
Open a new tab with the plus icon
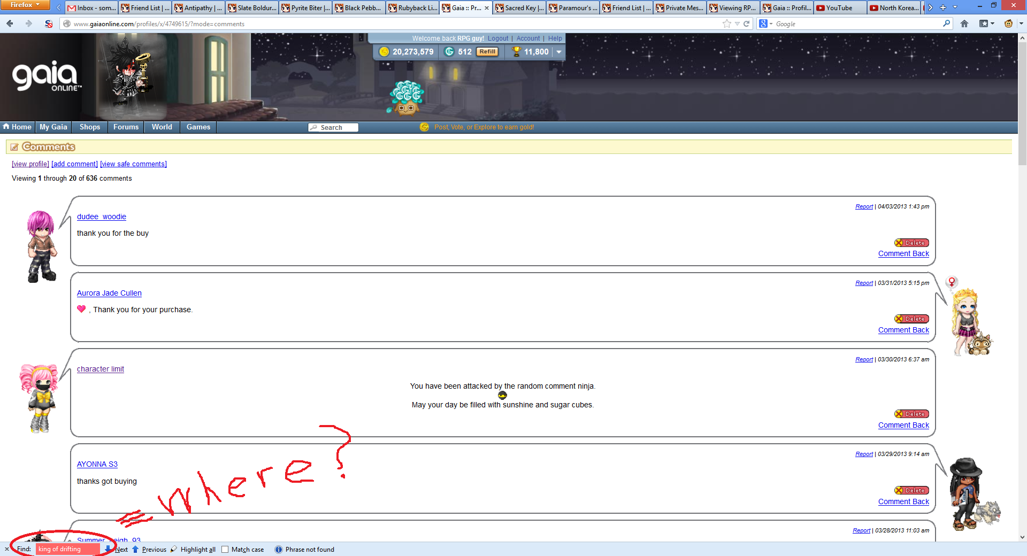pyautogui.click(x=943, y=7)
